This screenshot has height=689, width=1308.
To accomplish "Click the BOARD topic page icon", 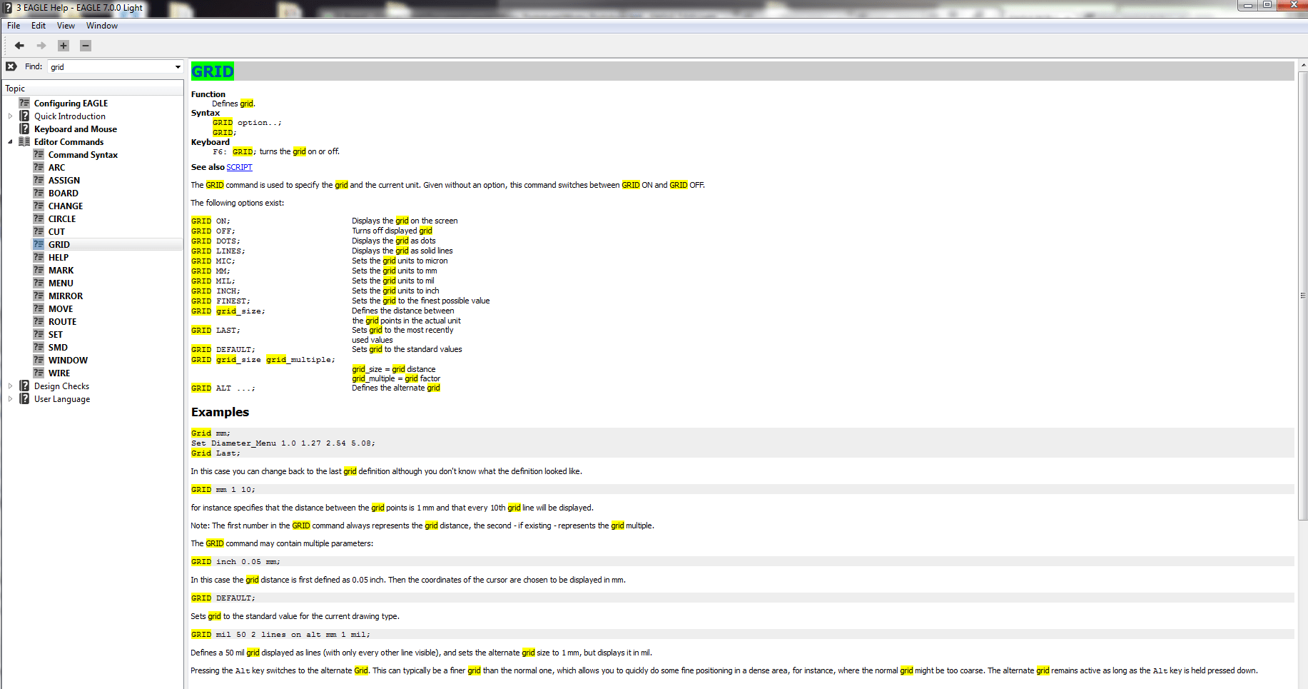I will pyautogui.click(x=39, y=193).
